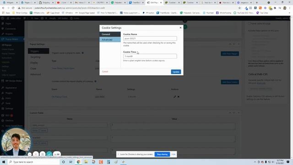Delete the On Popup Close cookie with X icon

tap(178, 97)
